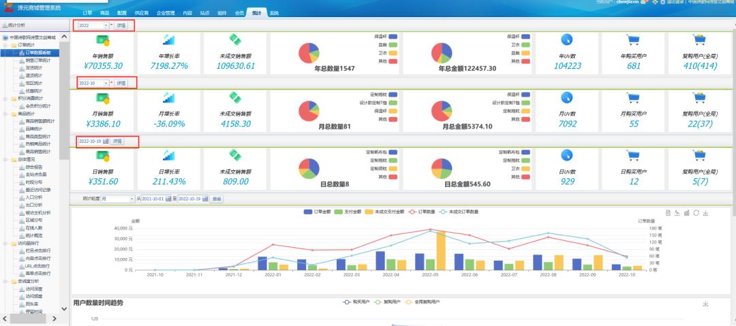Click 详情 button beside 2022 year selector
The height and width of the screenshot is (326, 736).
tap(121, 25)
